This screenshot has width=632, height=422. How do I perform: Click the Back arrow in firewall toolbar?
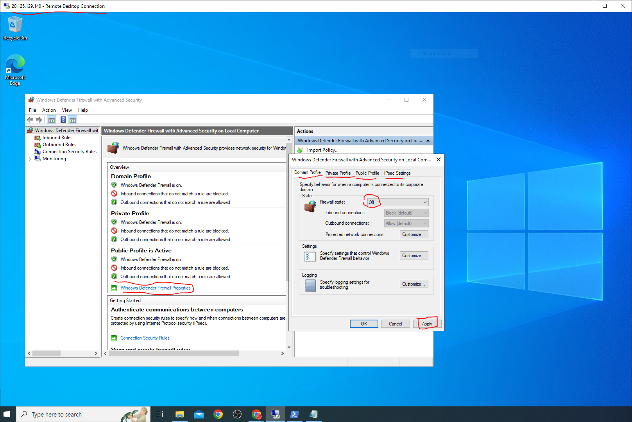coord(30,120)
